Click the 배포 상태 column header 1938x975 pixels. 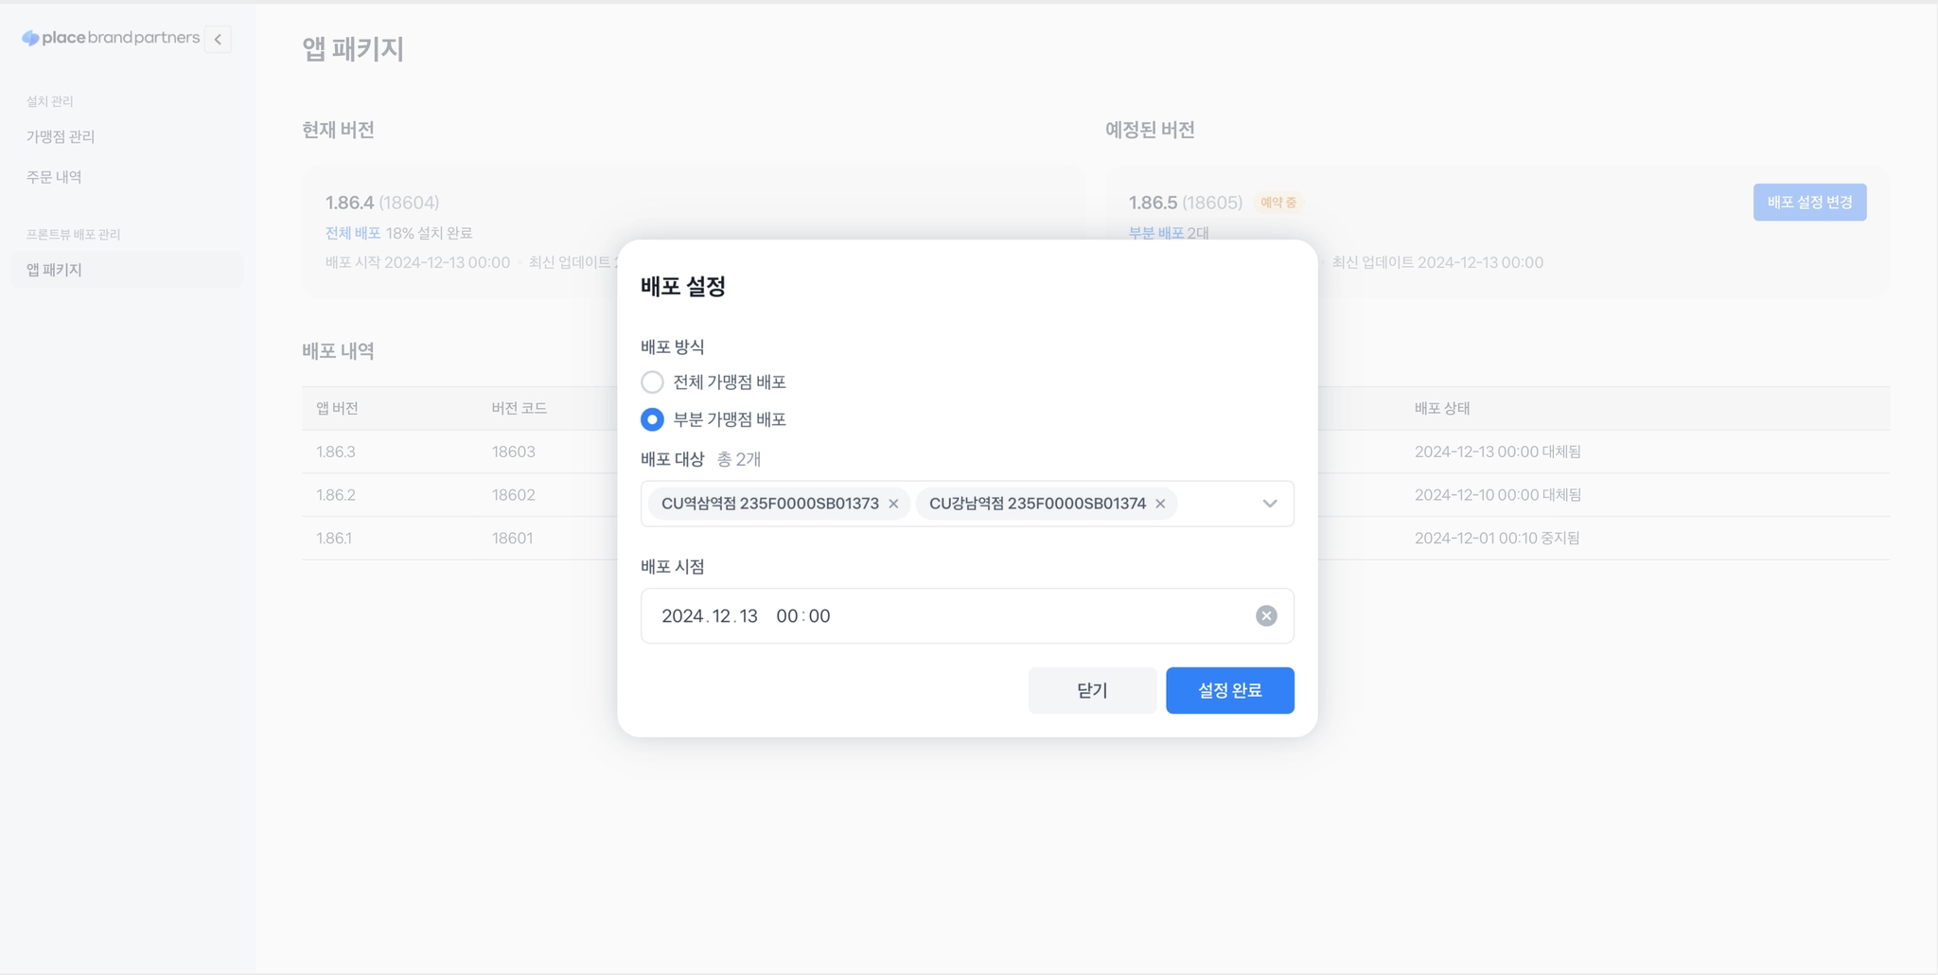coord(1442,408)
